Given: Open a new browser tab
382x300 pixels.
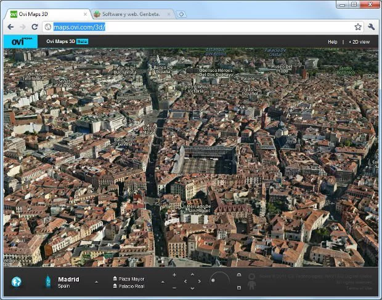Looking at the screenshot, I should [181, 14].
